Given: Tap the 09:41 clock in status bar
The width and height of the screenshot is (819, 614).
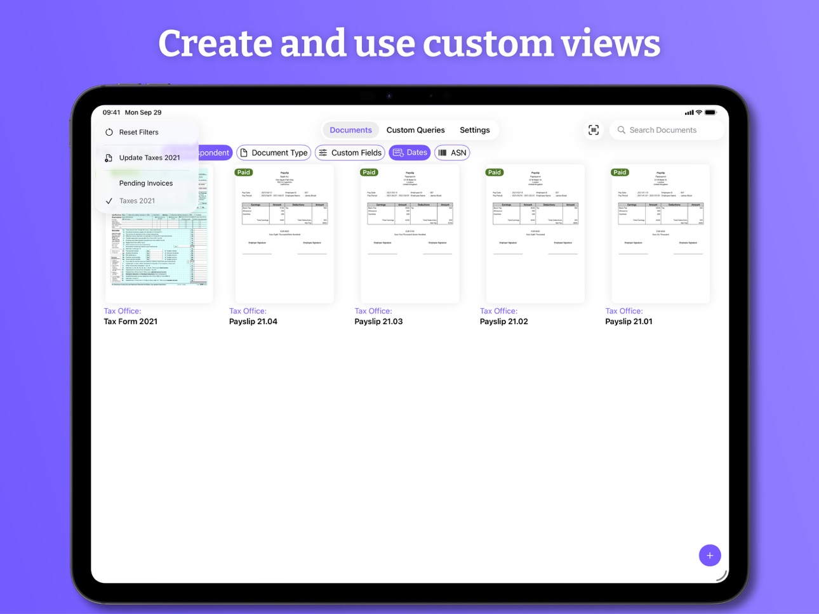Looking at the screenshot, I should tap(112, 112).
